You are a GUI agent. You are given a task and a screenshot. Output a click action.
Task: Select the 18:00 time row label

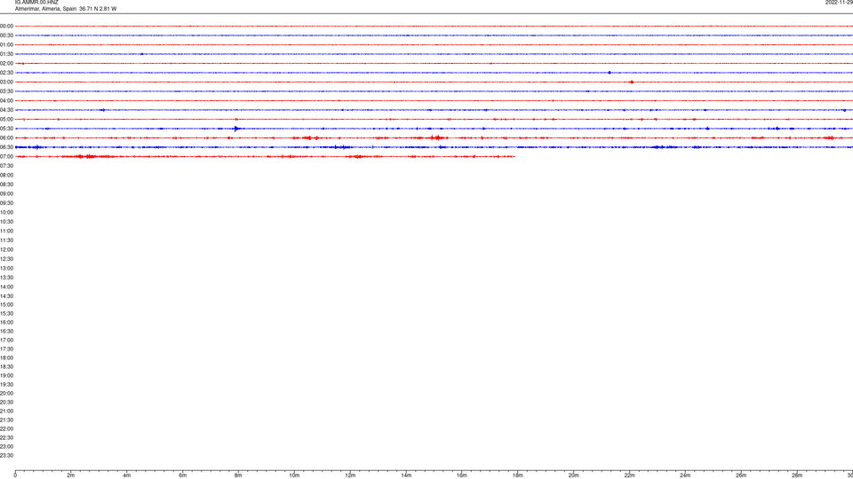[6, 357]
